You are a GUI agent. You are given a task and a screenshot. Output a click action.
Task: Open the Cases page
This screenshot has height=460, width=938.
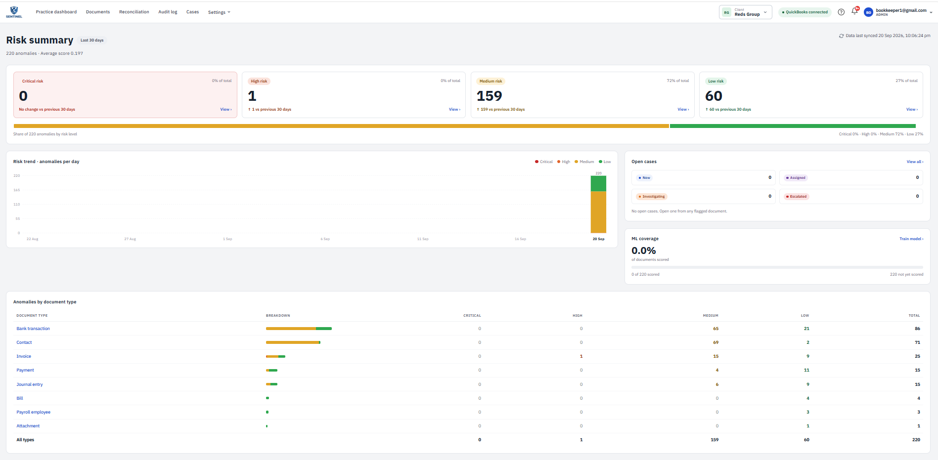(192, 12)
